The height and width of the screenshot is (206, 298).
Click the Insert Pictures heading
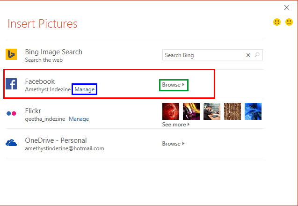click(43, 24)
